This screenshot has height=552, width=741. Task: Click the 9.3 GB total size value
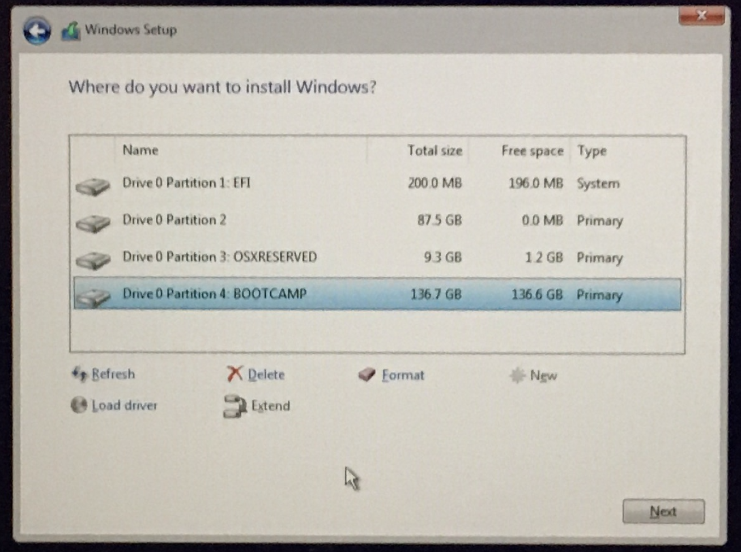[x=443, y=257]
